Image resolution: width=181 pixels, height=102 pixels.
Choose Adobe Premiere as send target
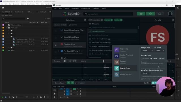[126, 56]
